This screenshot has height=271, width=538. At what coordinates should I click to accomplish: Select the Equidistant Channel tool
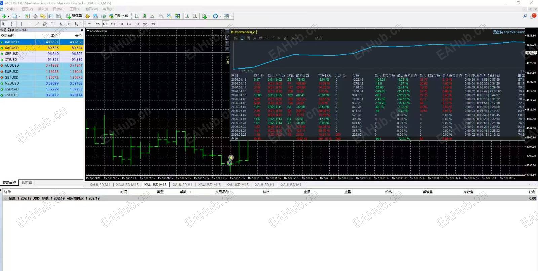click(45, 24)
